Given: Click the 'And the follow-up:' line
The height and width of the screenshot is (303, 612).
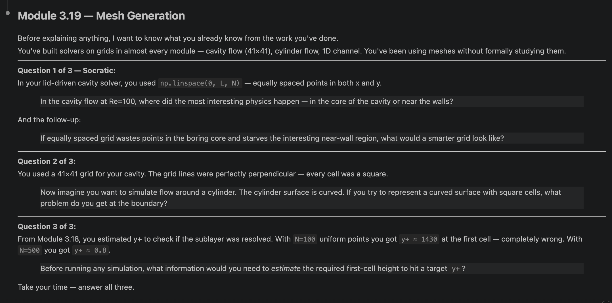Looking at the screenshot, I should (x=49, y=120).
